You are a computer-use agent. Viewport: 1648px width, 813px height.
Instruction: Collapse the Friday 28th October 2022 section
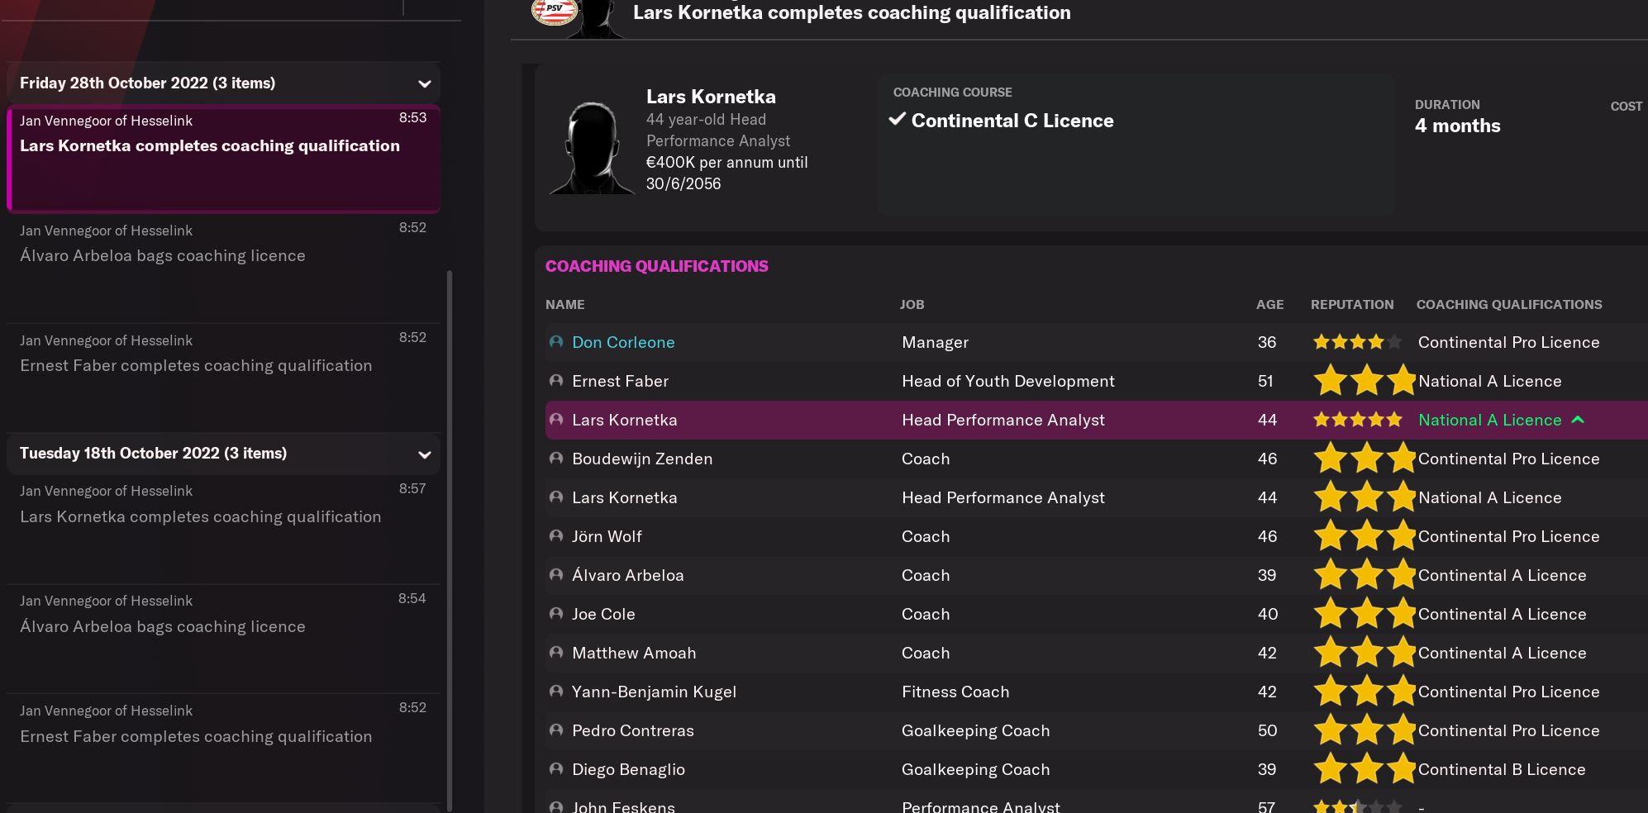(424, 83)
